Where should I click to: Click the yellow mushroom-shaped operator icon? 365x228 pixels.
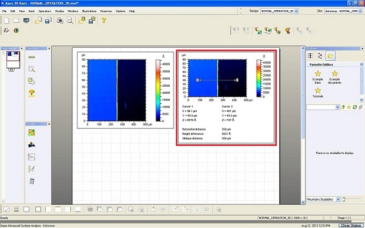[x=32, y=93]
